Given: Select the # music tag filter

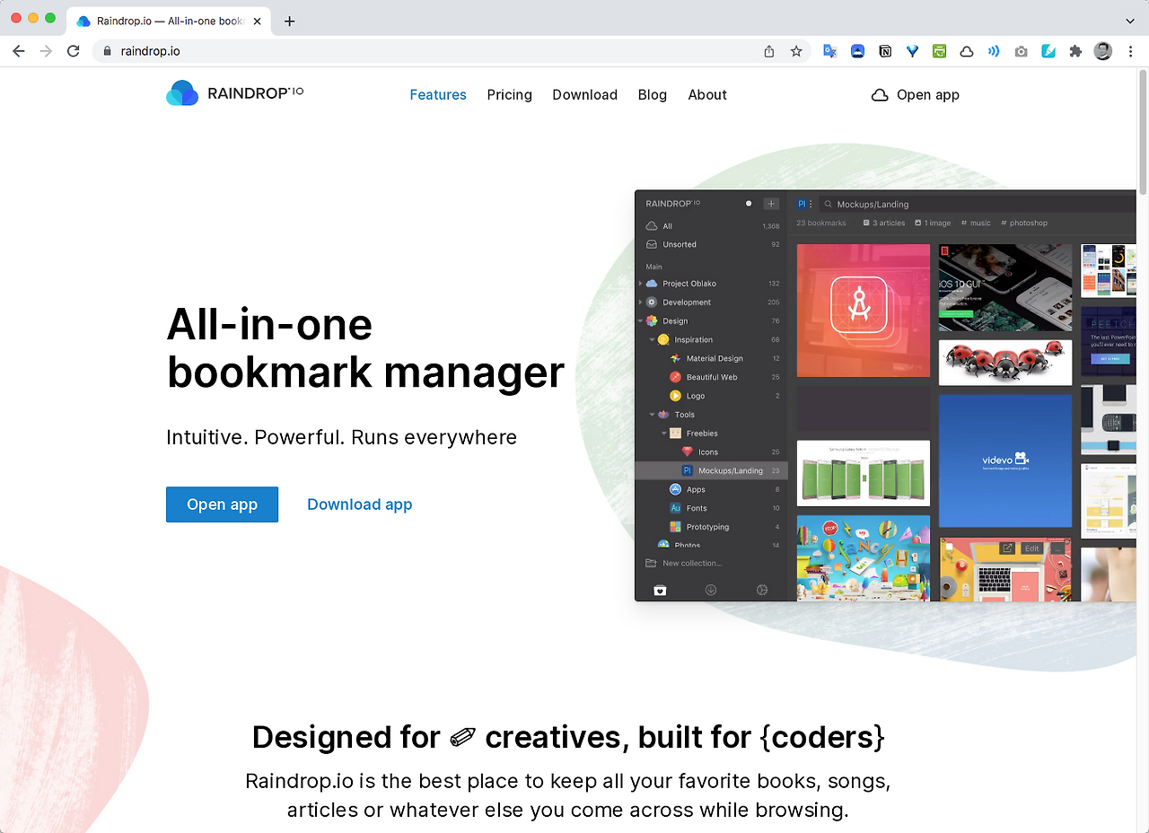Looking at the screenshot, I should 976,223.
